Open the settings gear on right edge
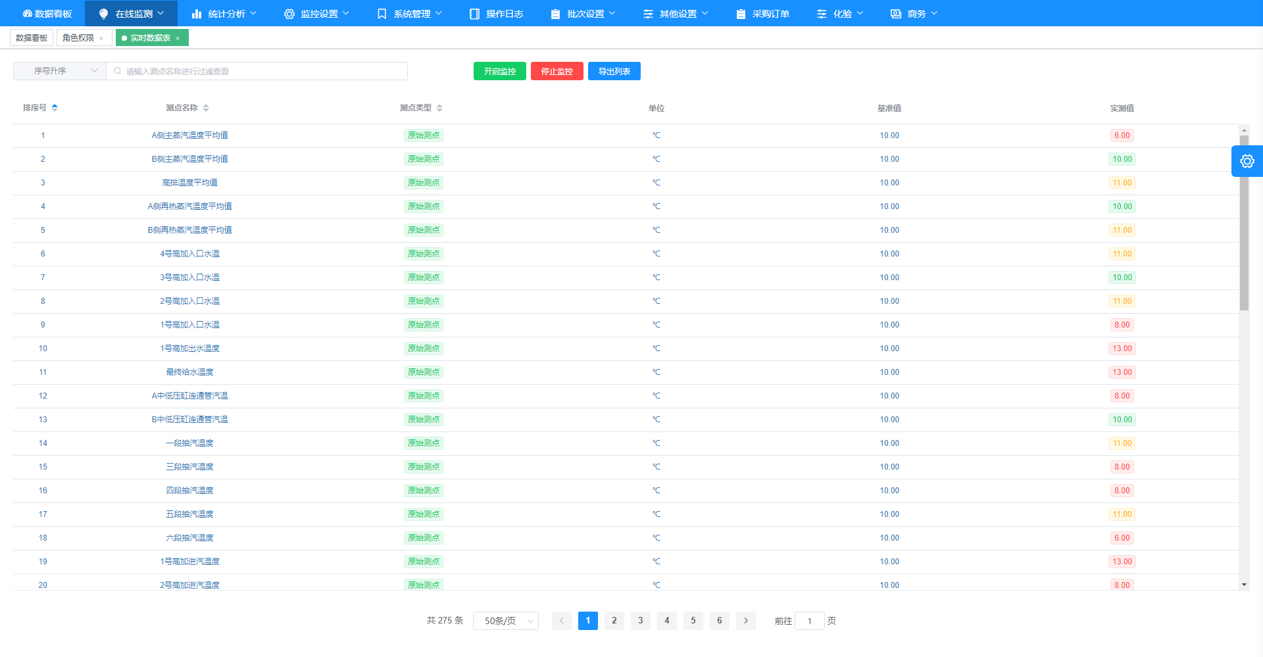Screen dimensions: 1263x657 [1247, 161]
